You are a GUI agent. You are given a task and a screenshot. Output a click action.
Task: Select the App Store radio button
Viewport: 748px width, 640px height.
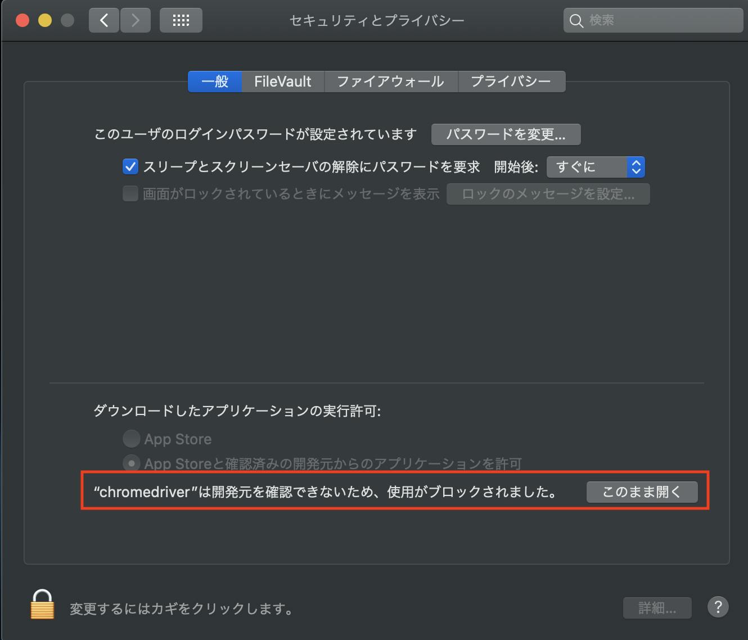tap(131, 439)
